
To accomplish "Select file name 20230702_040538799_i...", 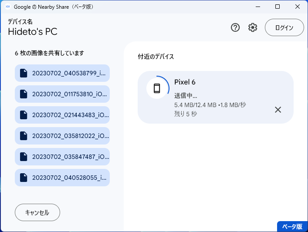I will 69,73.
